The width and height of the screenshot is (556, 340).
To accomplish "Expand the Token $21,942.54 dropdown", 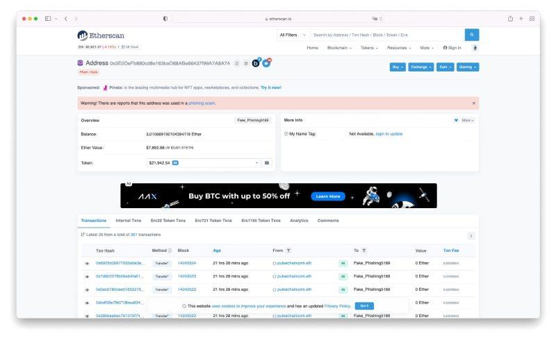I will (256, 163).
